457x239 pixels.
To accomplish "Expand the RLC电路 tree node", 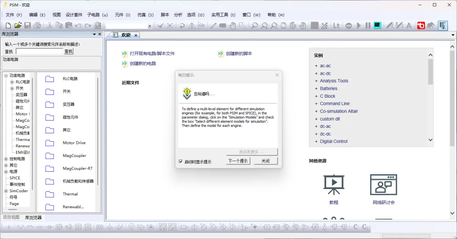I will click(12, 82).
